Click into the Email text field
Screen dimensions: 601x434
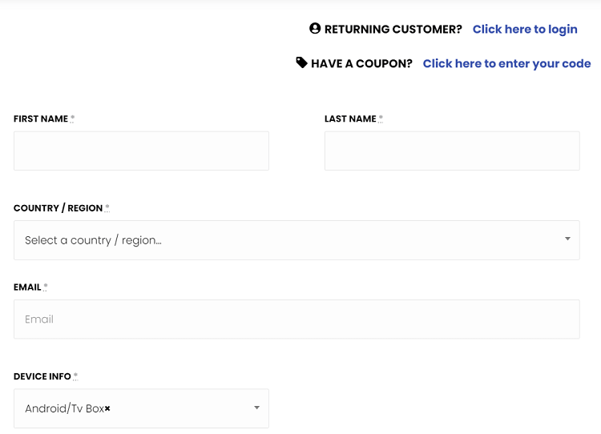(296, 319)
